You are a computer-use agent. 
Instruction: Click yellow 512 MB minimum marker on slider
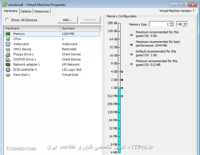(x=122, y=96)
